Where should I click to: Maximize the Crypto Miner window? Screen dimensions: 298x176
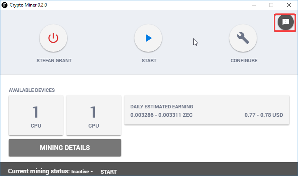271,5
